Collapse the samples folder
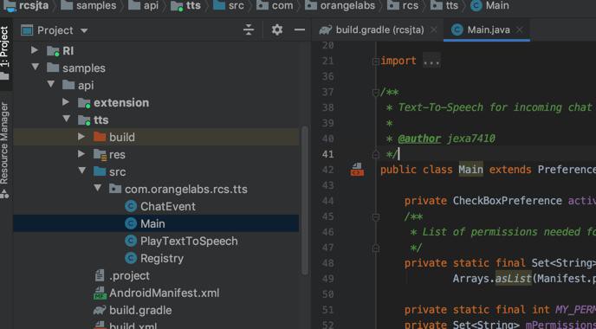This screenshot has height=329, width=596. click(x=36, y=68)
